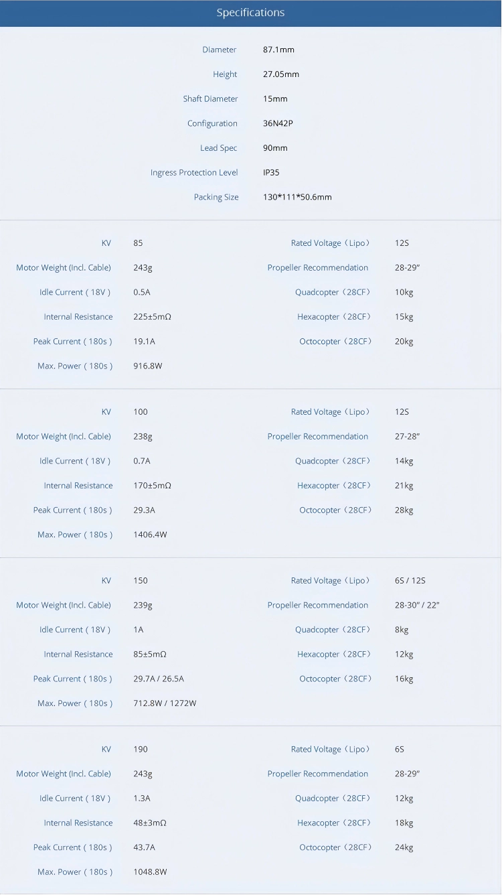Viewport: 502px width, 895px height.
Task: Click the 27.05mm height value
Action: tap(281, 74)
